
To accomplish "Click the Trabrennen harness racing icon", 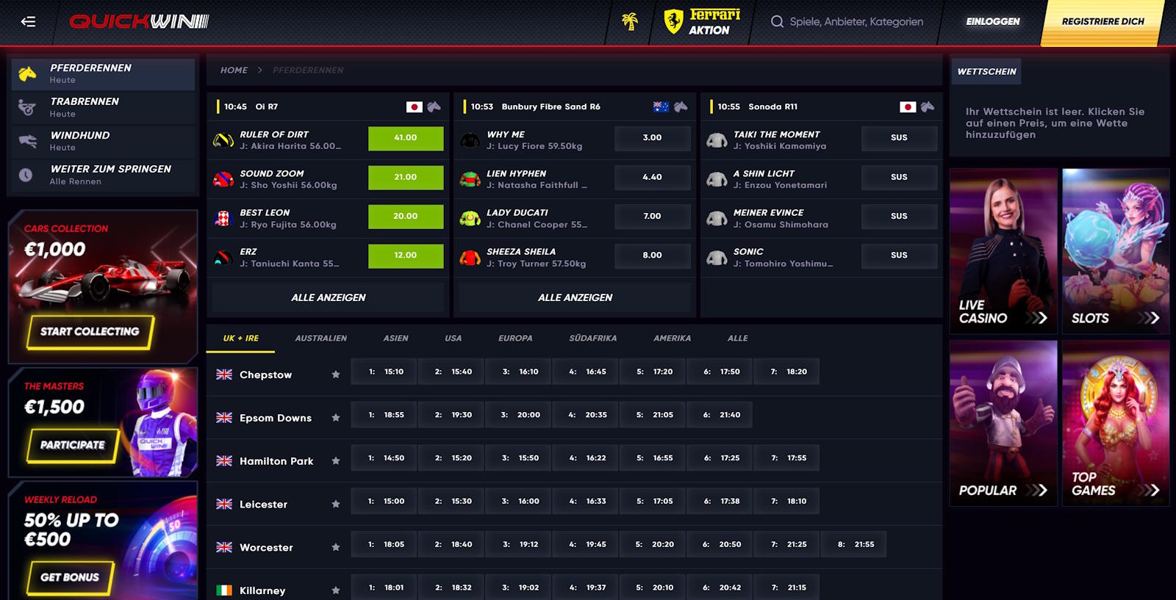I will (x=27, y=107).
